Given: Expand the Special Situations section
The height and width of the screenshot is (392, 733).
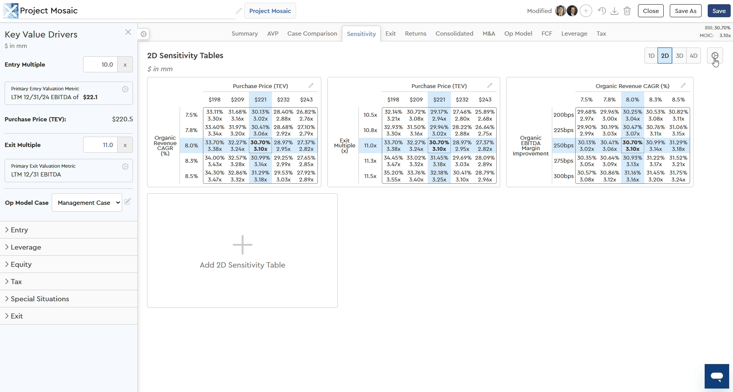Looking at the screenshot, I should point(40,299).
